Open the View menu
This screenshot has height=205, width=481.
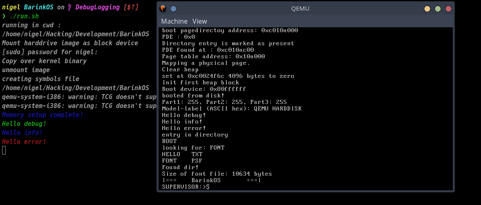(200, 21)
